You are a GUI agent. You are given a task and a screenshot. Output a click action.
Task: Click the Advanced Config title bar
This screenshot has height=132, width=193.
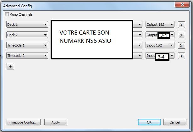tap(79, 6)
